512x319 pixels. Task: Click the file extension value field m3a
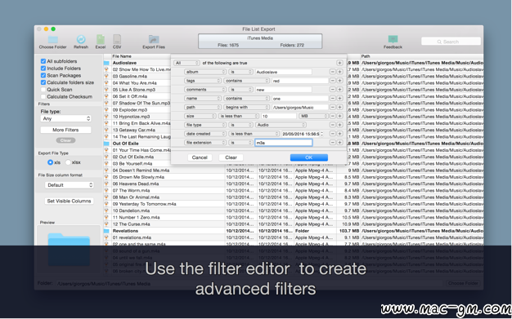point(284,143)
